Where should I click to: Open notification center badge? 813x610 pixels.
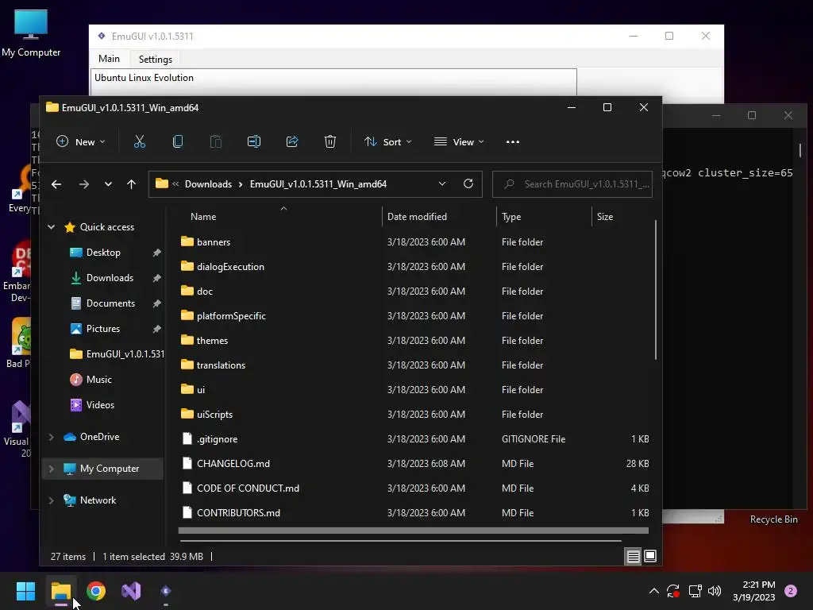click(791, 591)
